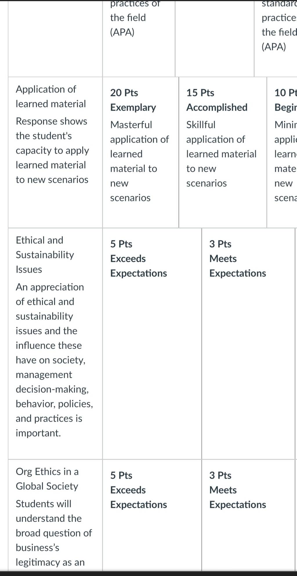297x576 pixels.
Task: Click the 'Response shows the student's capacity' description
Action: click(52, 150)
